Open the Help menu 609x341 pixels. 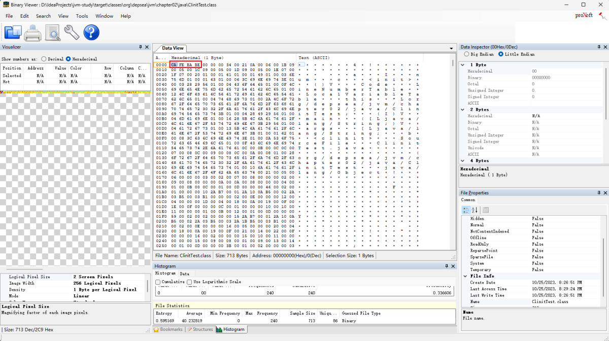pyautogui.click(x=126, y=16)
